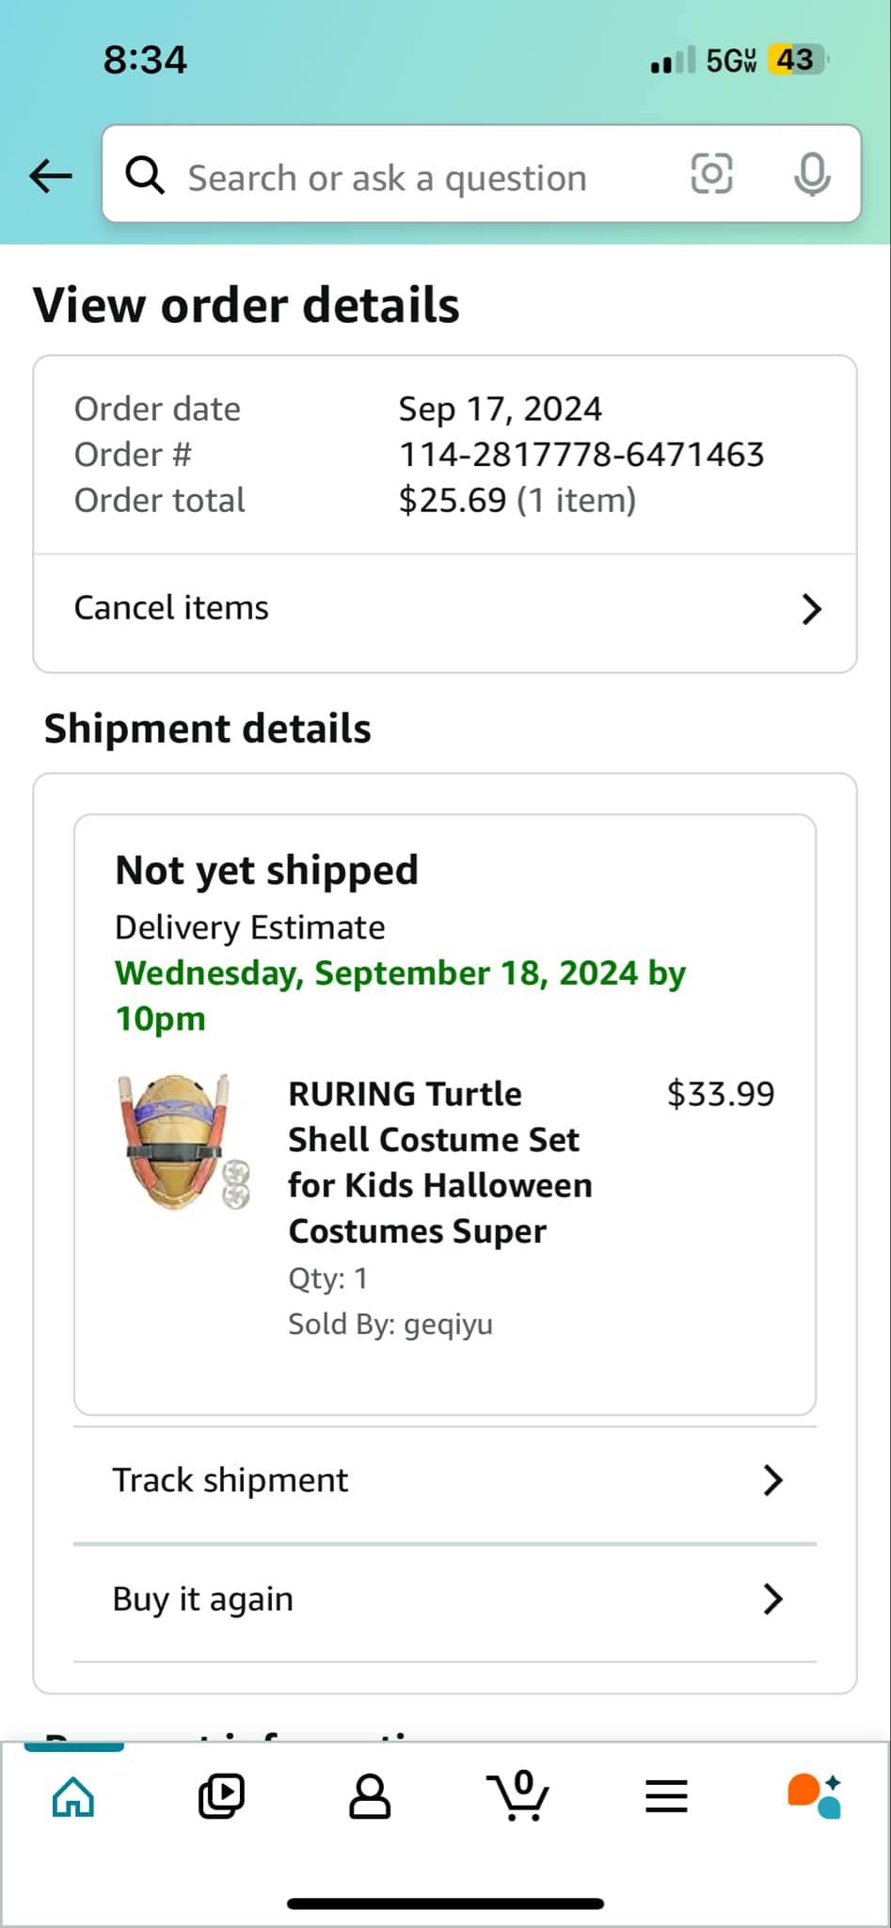Screen dimensions: 891x1928
Task: Focus the Search or ask a question field
Action: pyautogui.click(x=388, y=178)
